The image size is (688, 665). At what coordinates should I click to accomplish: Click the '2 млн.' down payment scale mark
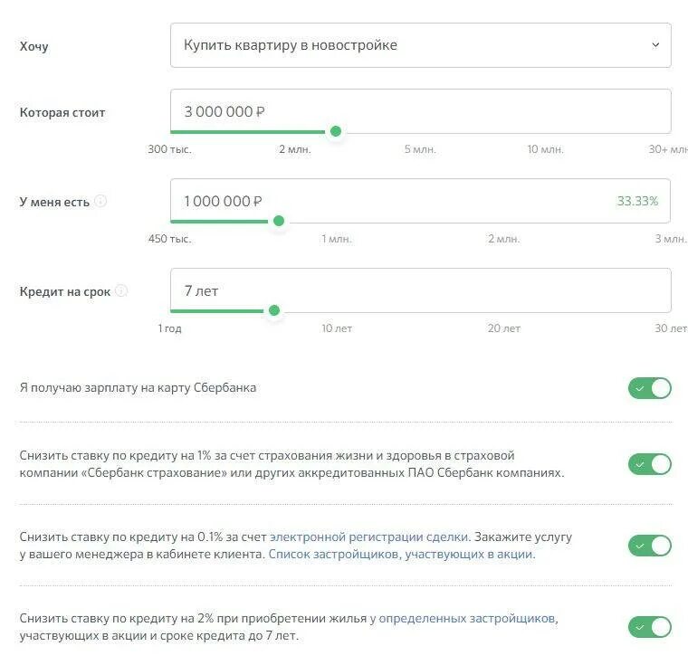coord(503,239)
